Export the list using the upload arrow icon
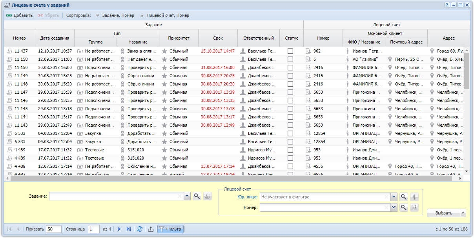The image size is (474, 238). [x=151, y=229]
